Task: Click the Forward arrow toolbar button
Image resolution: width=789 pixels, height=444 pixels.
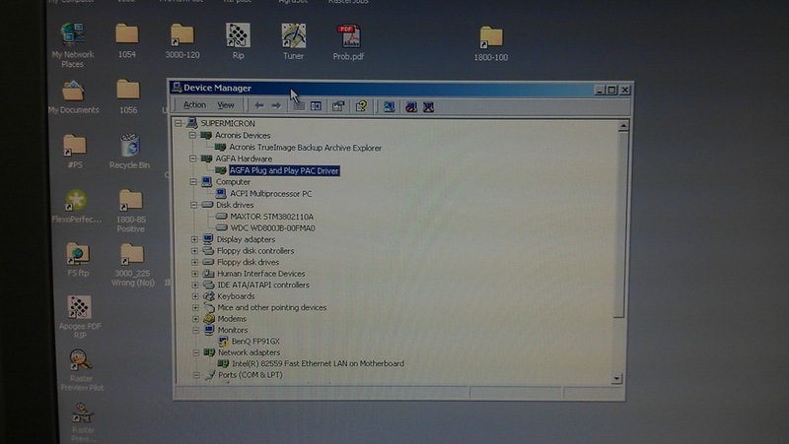Action: tap(276, 105)
